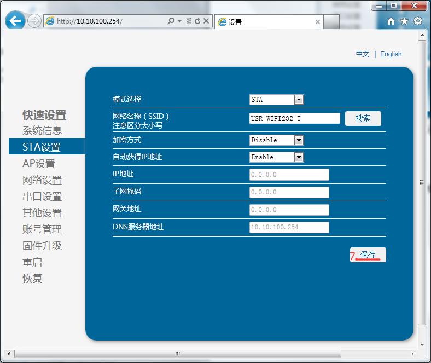Screen dimensions: 431x363
Task: Open the browser home page icon
Action: (x=391, y=21)
